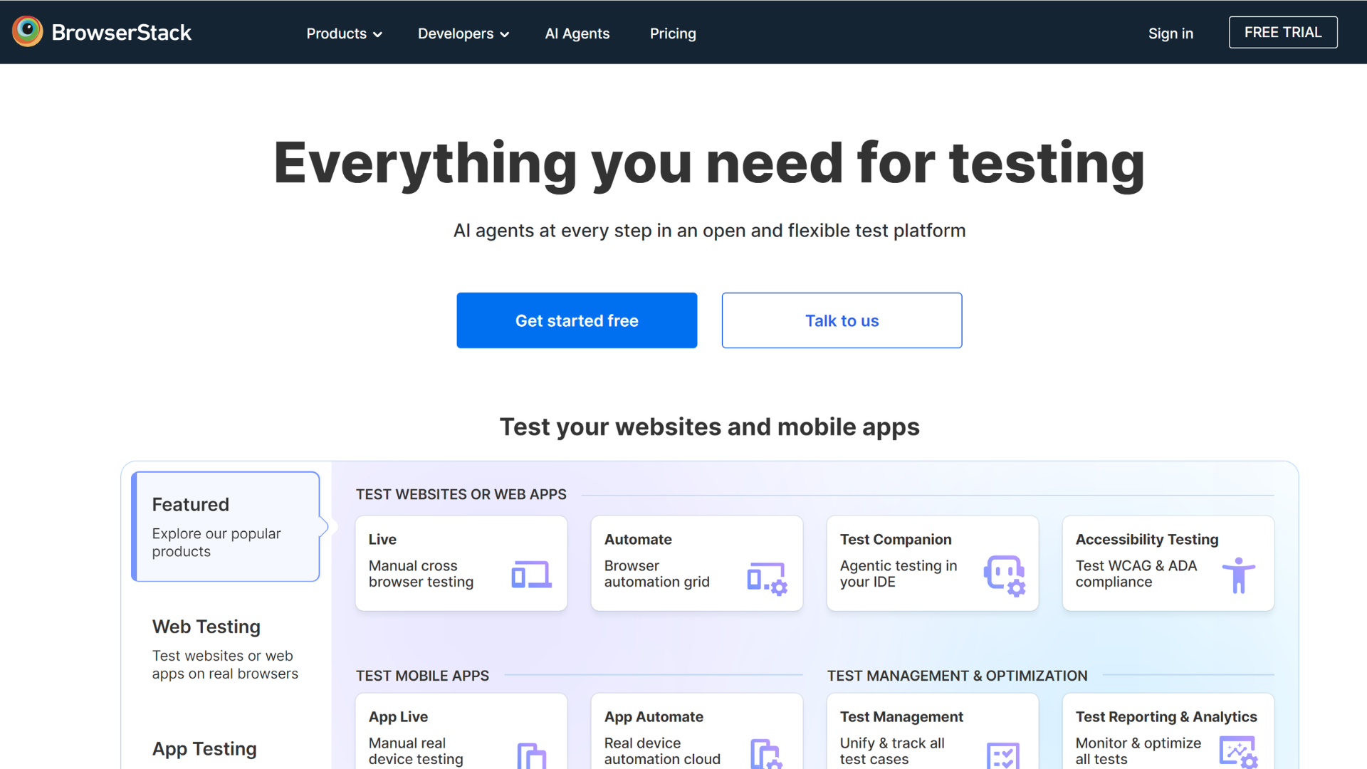Image resolution: width=1367 pixels, height=769 pixels.
Task: Open the Live product card title
Action: coord(382,539)
